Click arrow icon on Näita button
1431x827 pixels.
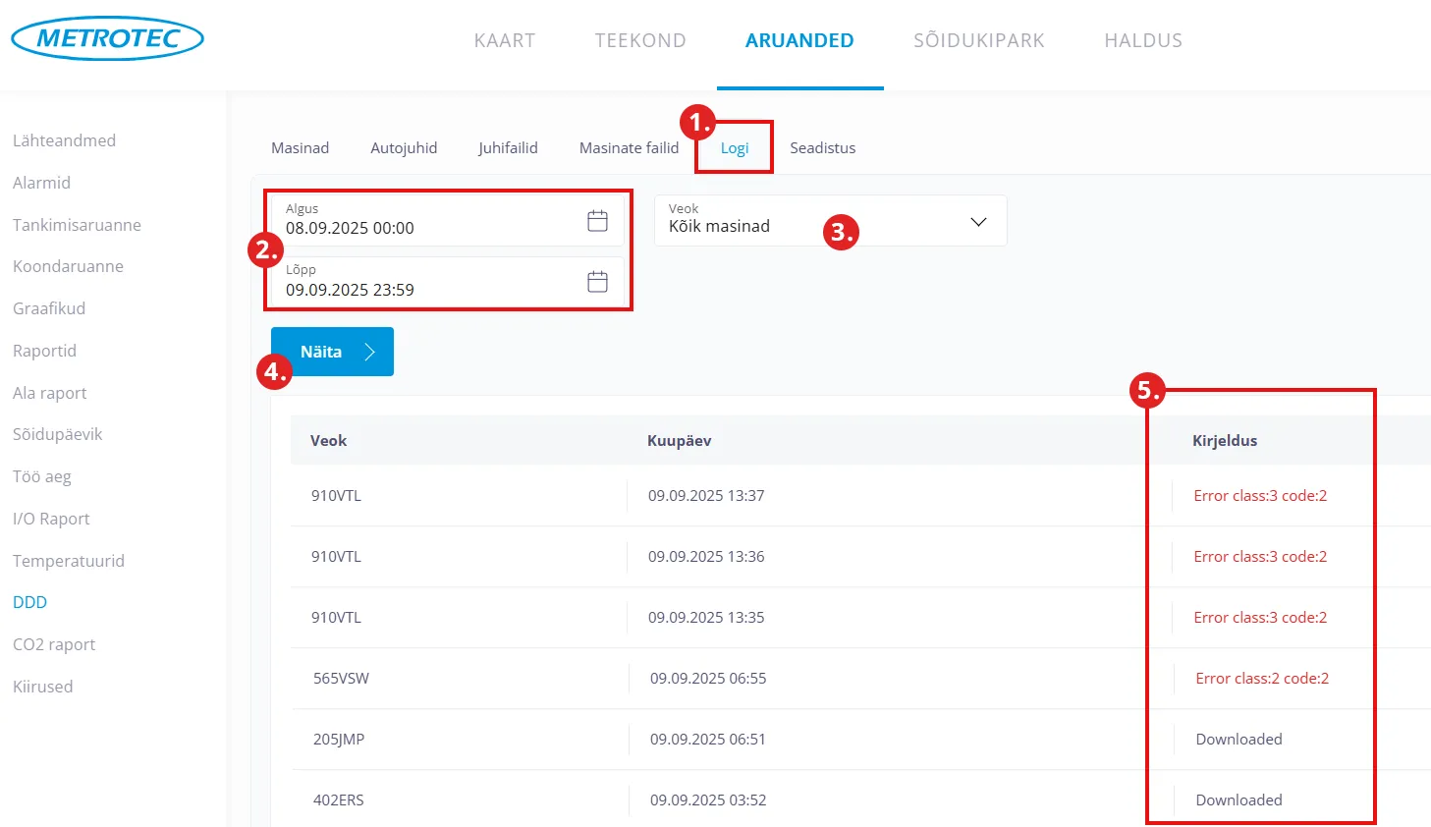point(370,352)
